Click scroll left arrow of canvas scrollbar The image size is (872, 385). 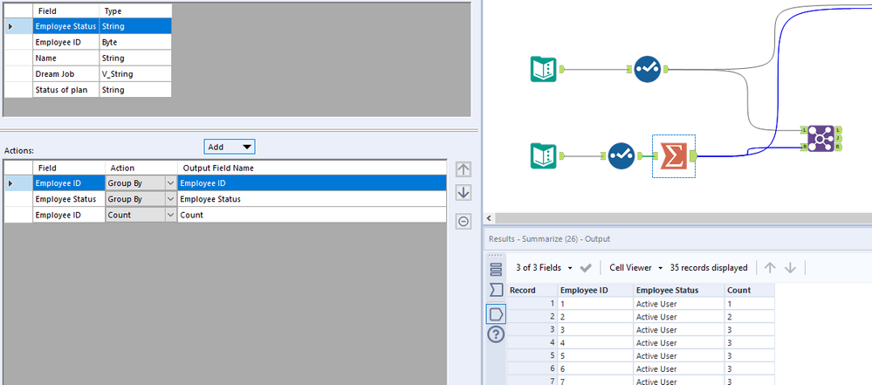point(490,218)
